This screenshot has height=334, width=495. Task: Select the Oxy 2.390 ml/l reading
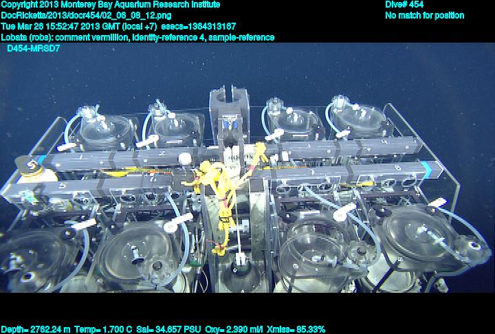(225, 329)
